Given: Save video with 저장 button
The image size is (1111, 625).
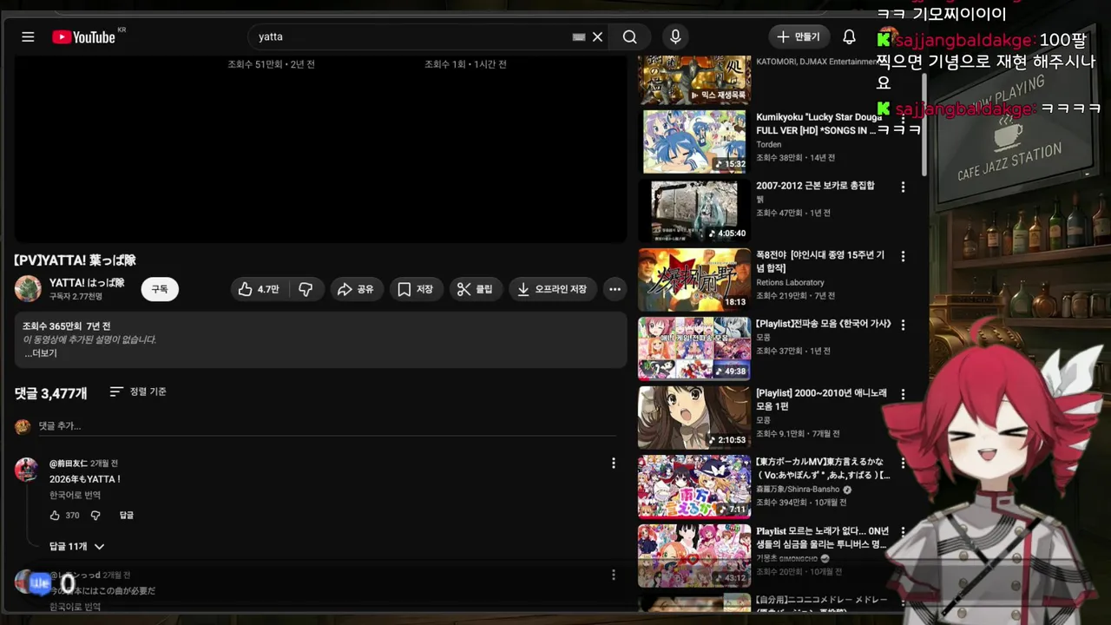Looking at the screenshot, I should tap(416, 289).
